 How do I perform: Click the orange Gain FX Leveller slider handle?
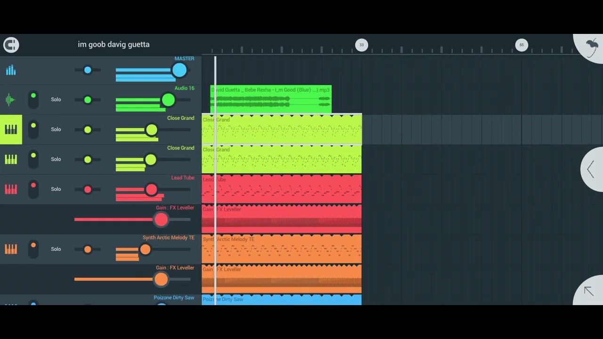pos(161,279)
